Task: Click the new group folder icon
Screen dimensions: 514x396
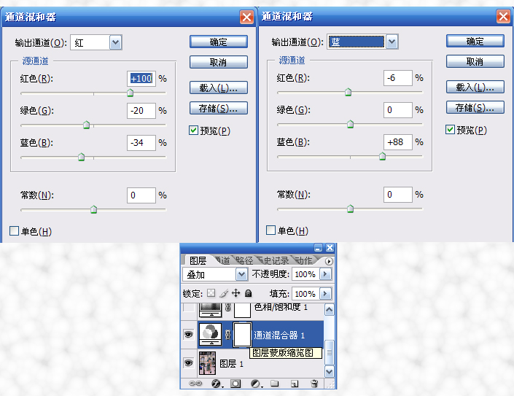Action: pos(275,383)
